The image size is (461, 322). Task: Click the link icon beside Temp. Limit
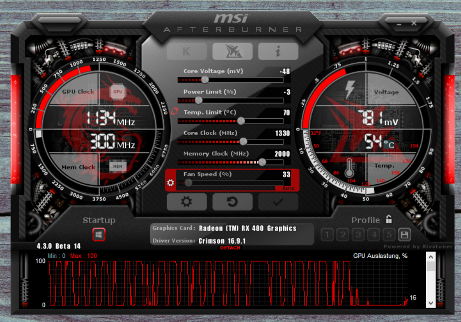(x=174, y=111)
